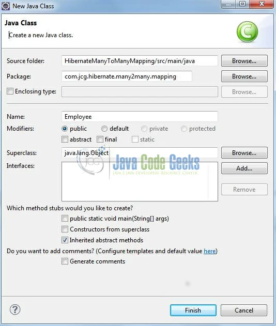Click the green Java class icon
Viewport: 276px width, 326px height.
click(247, 32)
